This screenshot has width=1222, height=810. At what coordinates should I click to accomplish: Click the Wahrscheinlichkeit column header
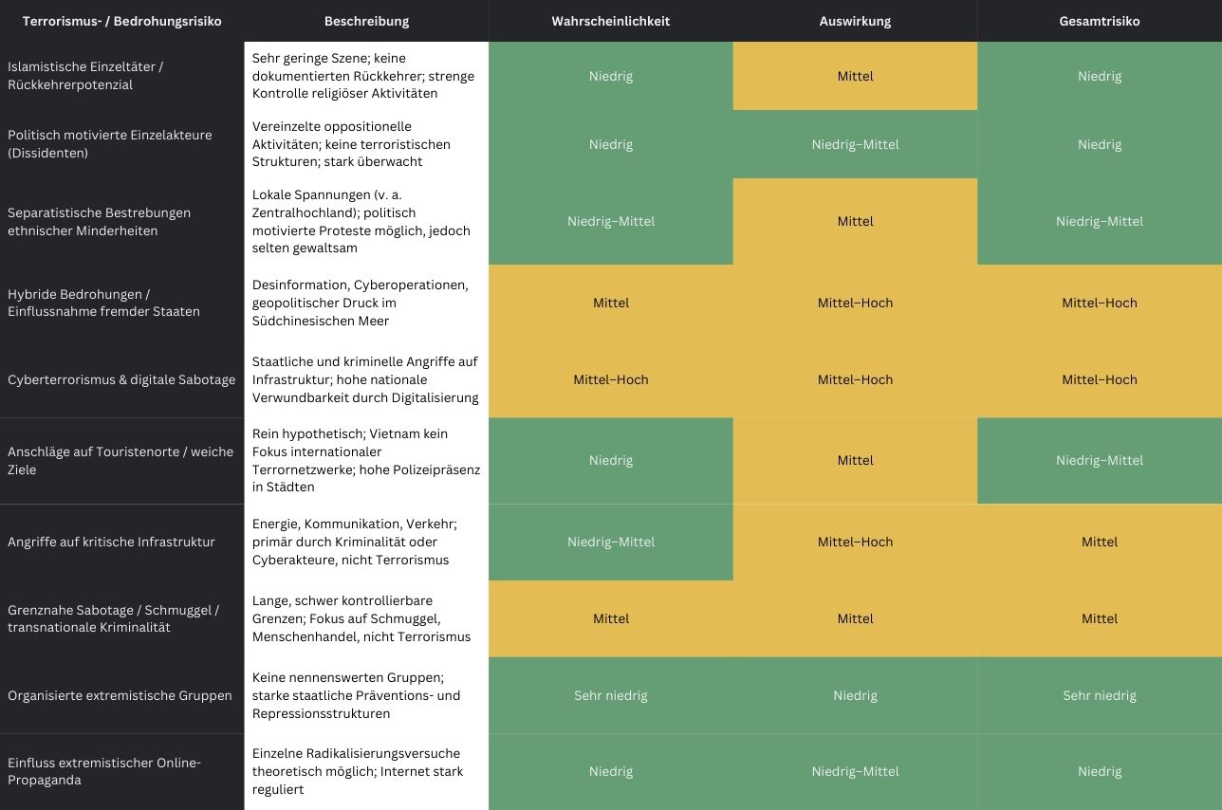point(610,21)
